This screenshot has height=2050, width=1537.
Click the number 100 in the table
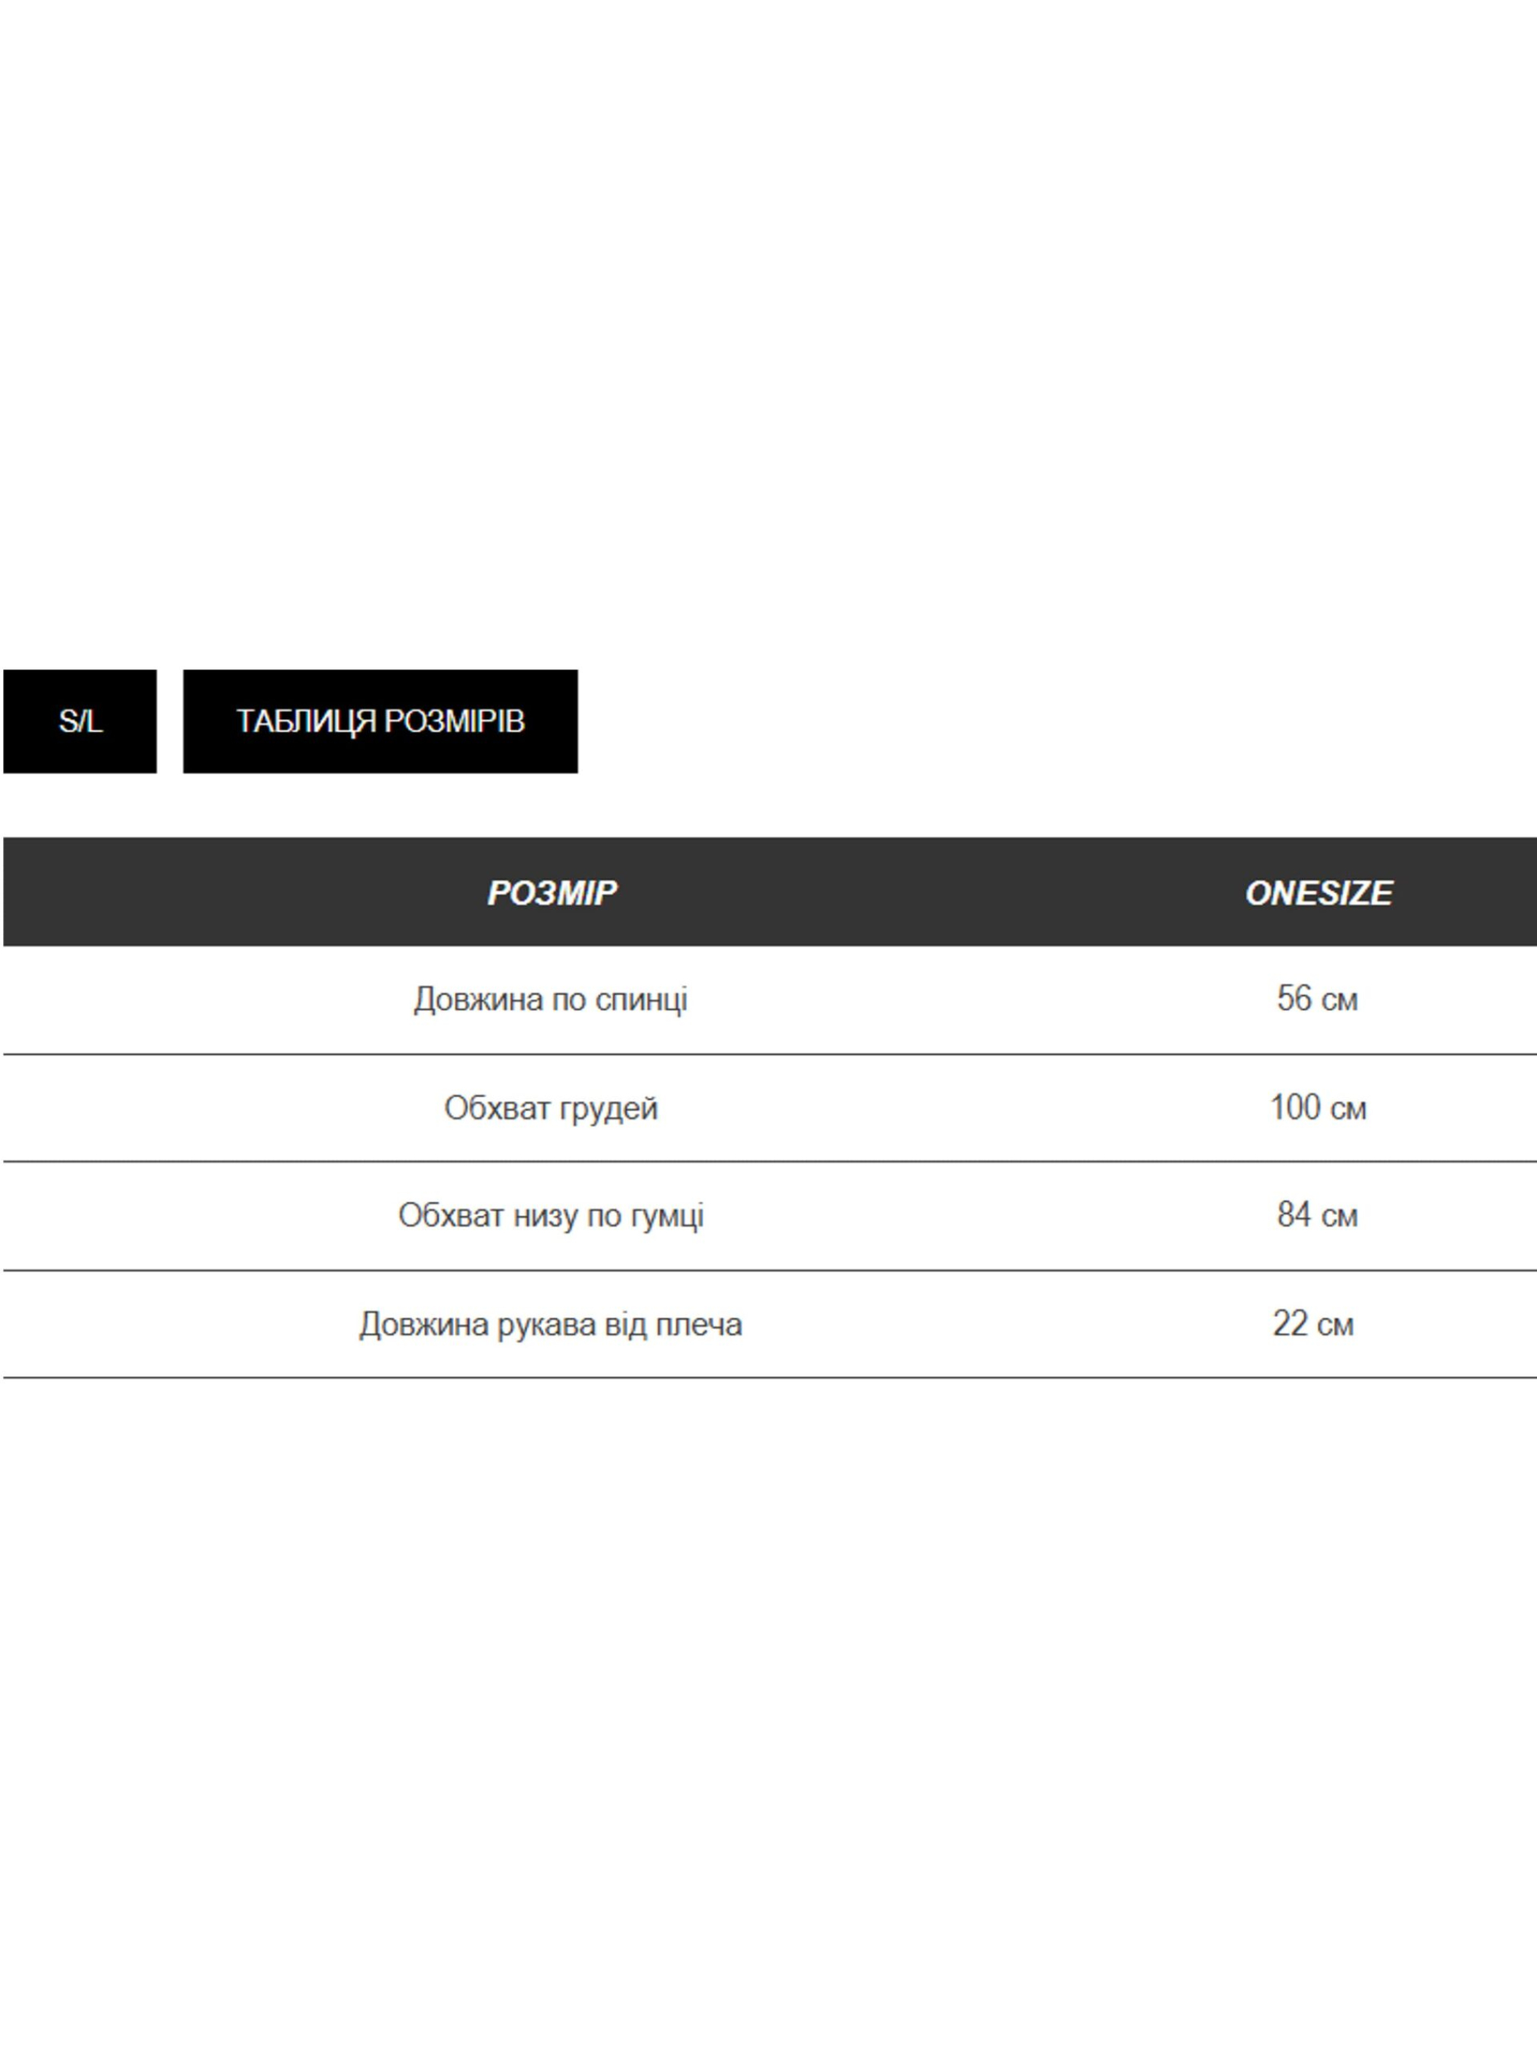coord(1294,1108)
